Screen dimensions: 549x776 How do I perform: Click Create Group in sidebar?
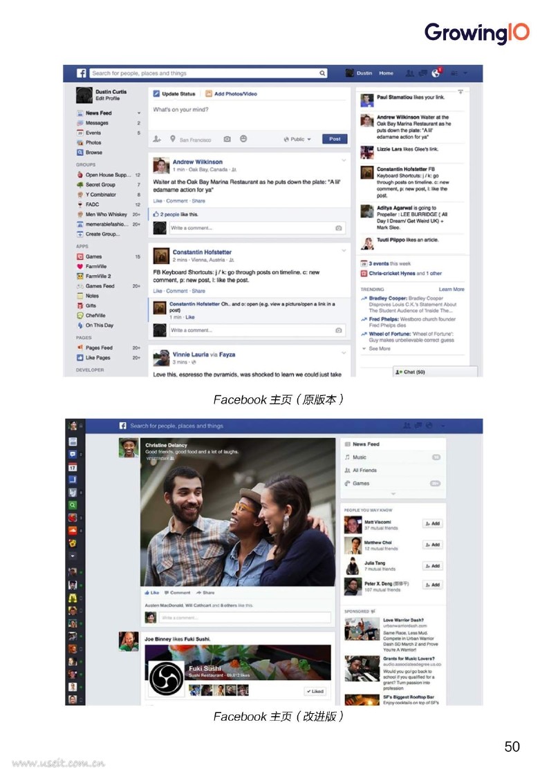pos(102,234)
